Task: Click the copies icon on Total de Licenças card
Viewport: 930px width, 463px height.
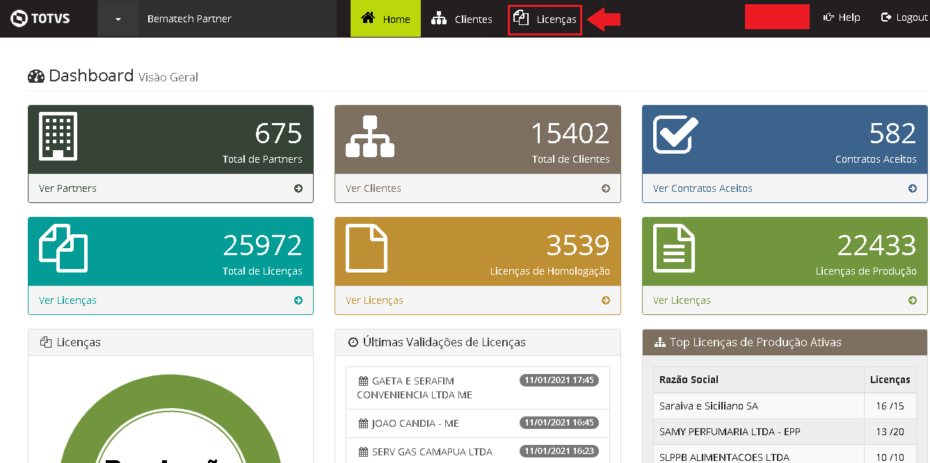Action: (x=63, y=247)
